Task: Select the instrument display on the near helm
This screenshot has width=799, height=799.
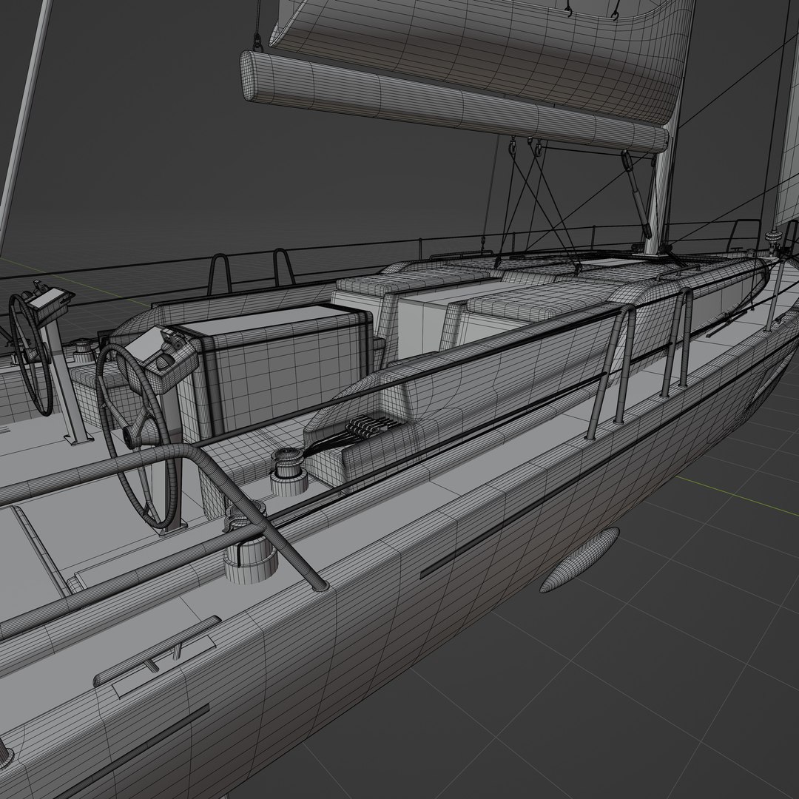Action: pos(153,345)
